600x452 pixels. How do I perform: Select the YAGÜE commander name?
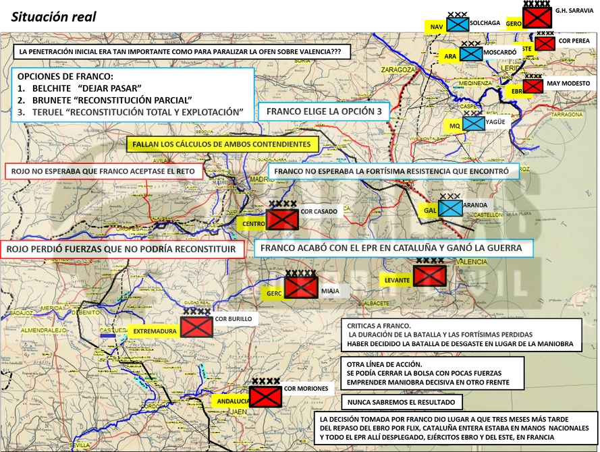click(x=495, y=122)
